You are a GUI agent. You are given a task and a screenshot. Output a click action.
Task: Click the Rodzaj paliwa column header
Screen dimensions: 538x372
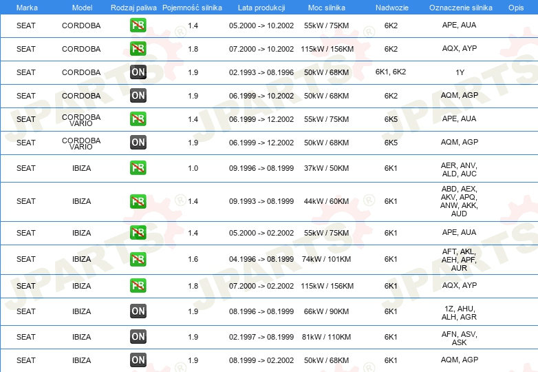point(133,8)
